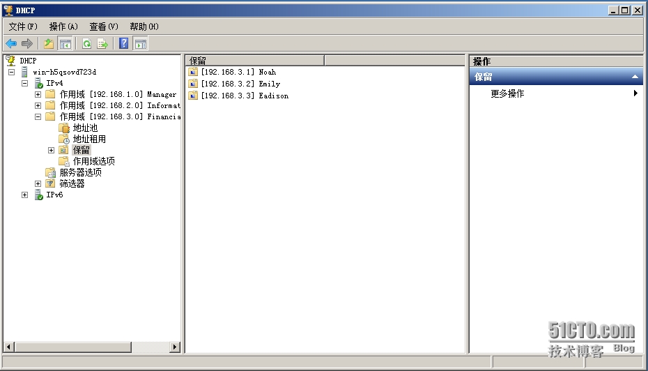Click the Export list toolbar icon
Viewport: 648px width, 371px height.
tap(102, 43)
